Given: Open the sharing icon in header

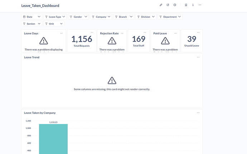Looking at the screenshot, I should point(168,5).
